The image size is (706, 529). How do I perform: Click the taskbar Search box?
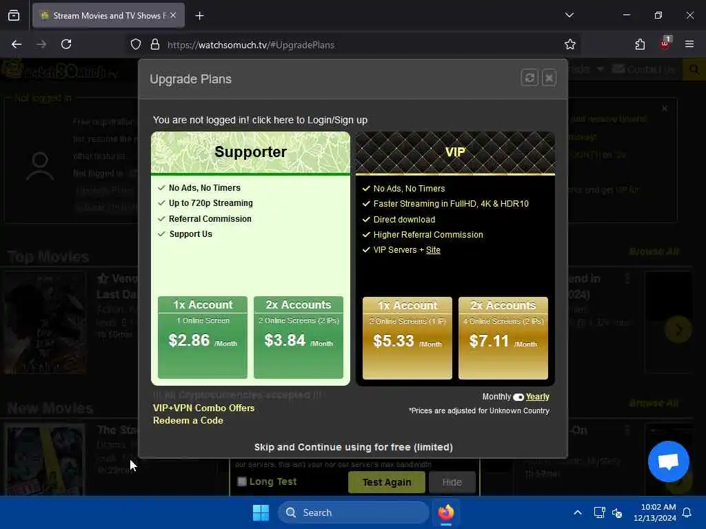tap(354, 512)
